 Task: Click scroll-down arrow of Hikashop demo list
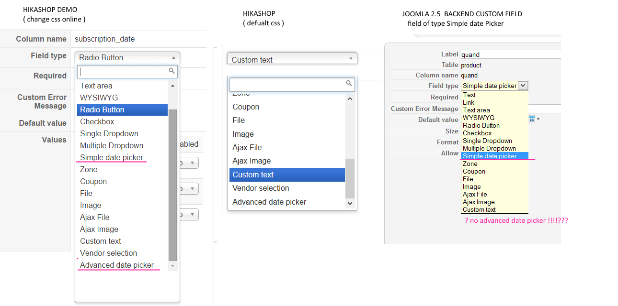click(x=173, y=265)
